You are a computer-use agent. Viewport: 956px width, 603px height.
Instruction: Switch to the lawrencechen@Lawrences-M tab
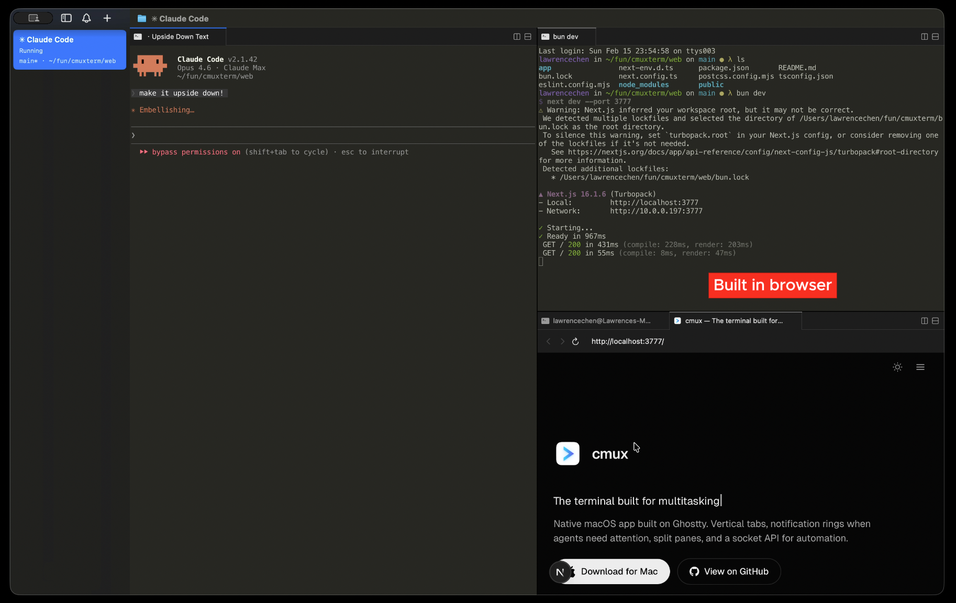[602, 320]
